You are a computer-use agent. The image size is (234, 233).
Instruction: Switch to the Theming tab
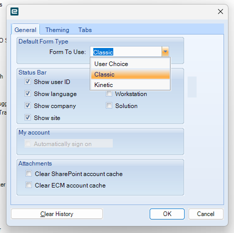[x=57, y=30]
